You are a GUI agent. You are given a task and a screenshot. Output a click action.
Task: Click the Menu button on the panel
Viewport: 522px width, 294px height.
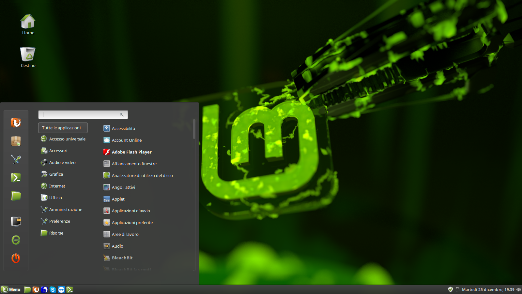[x=11, y=289]
